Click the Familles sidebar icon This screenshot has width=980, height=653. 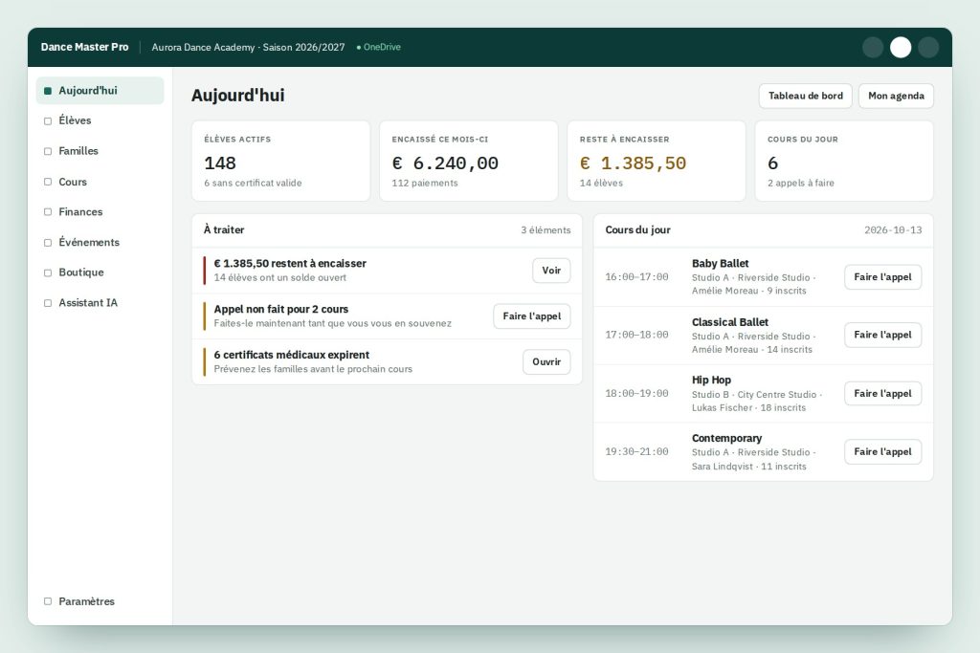(x=48, y=151)
